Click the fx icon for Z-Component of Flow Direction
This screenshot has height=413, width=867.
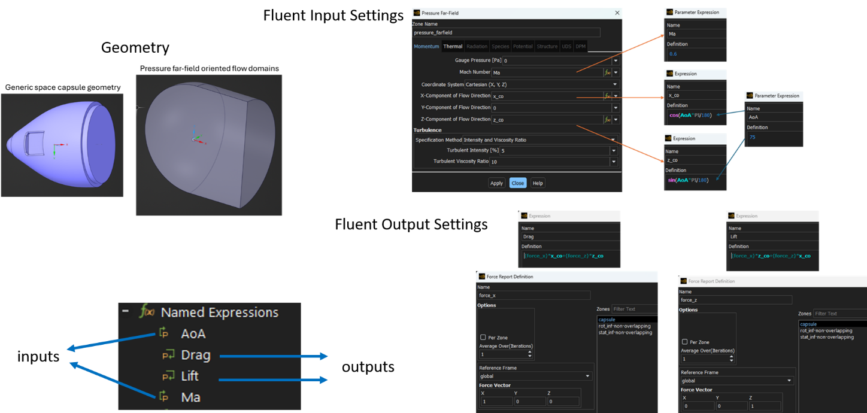pos(607,120)
